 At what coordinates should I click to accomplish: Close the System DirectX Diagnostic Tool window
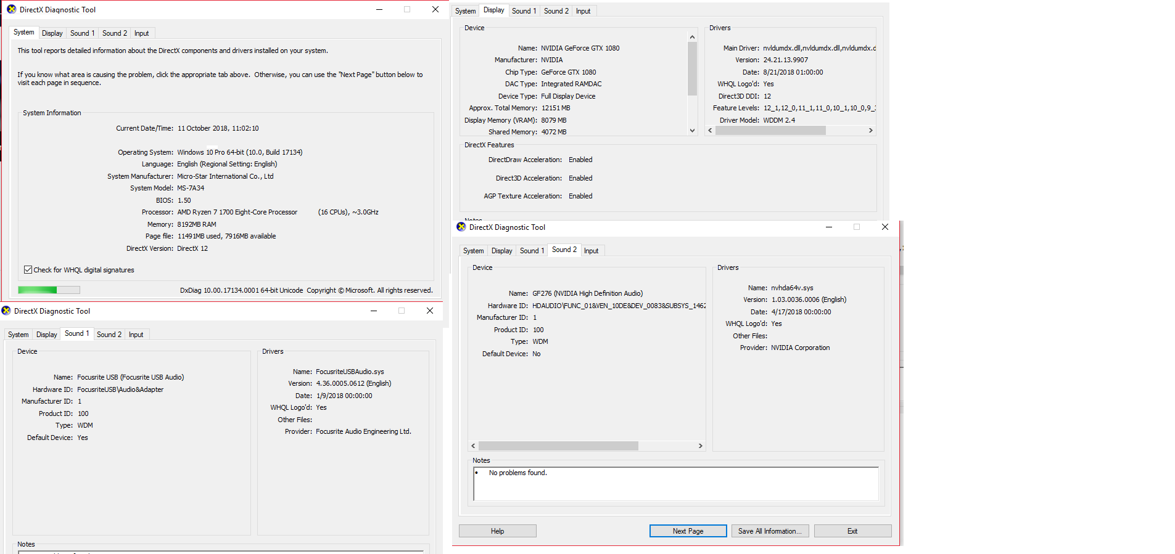(x=435, y=9)
